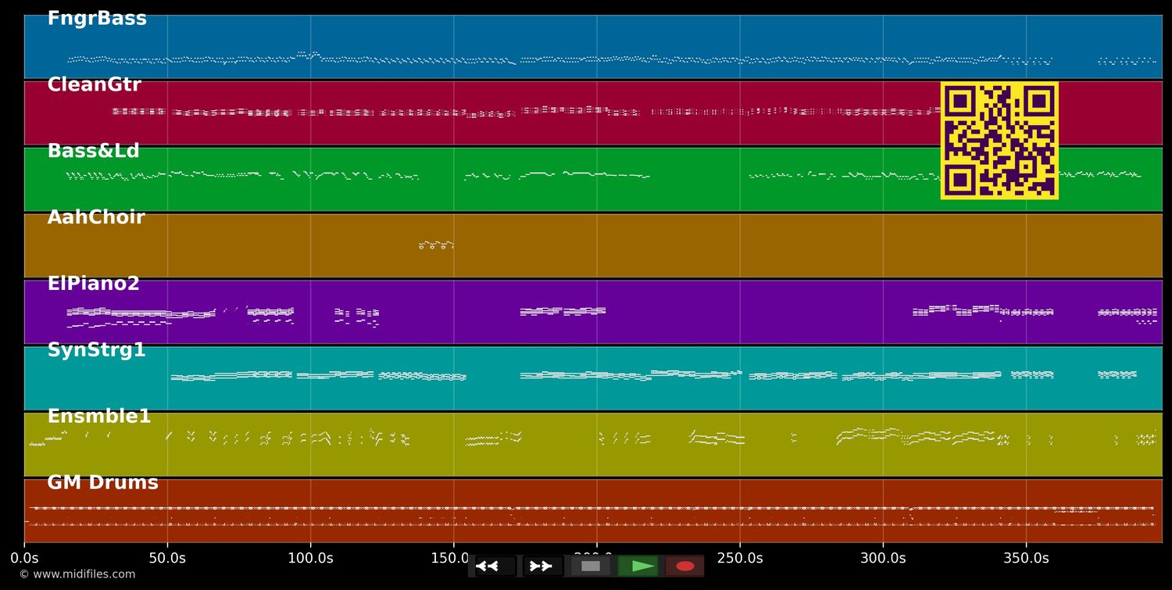Screen dimensions: 1172x590
Task: Click the 350.0s timeline marker
Action: tap(1026, 558)
